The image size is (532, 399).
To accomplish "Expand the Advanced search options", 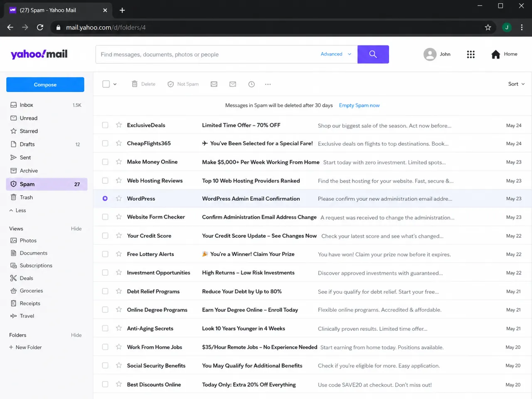I will [336, 54].
